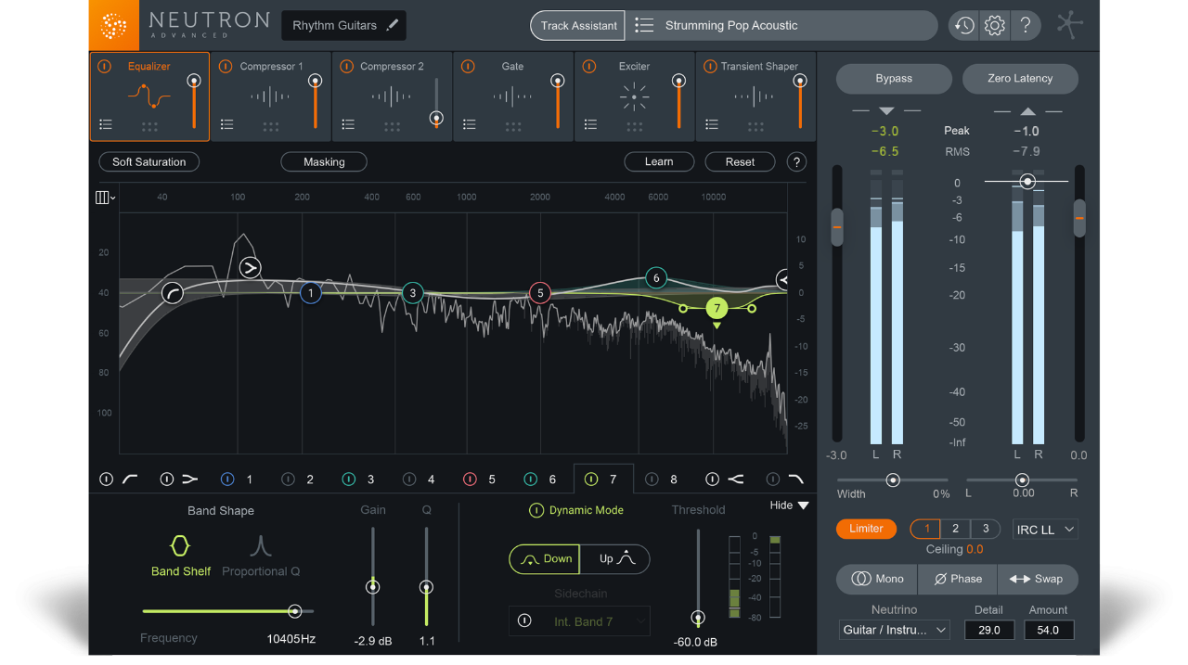Screen dimensions: 1188x665
Task: Click the input meter link triangle
Action: pyautogui.click(x=886, y=111)
